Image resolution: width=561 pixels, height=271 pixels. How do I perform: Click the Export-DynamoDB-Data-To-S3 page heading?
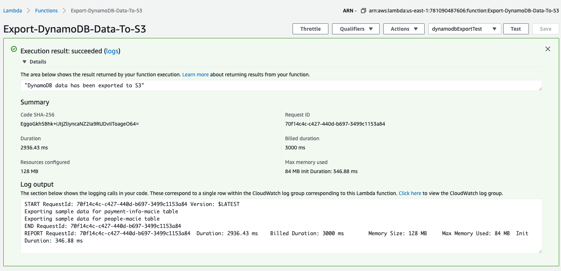(75, 29)
